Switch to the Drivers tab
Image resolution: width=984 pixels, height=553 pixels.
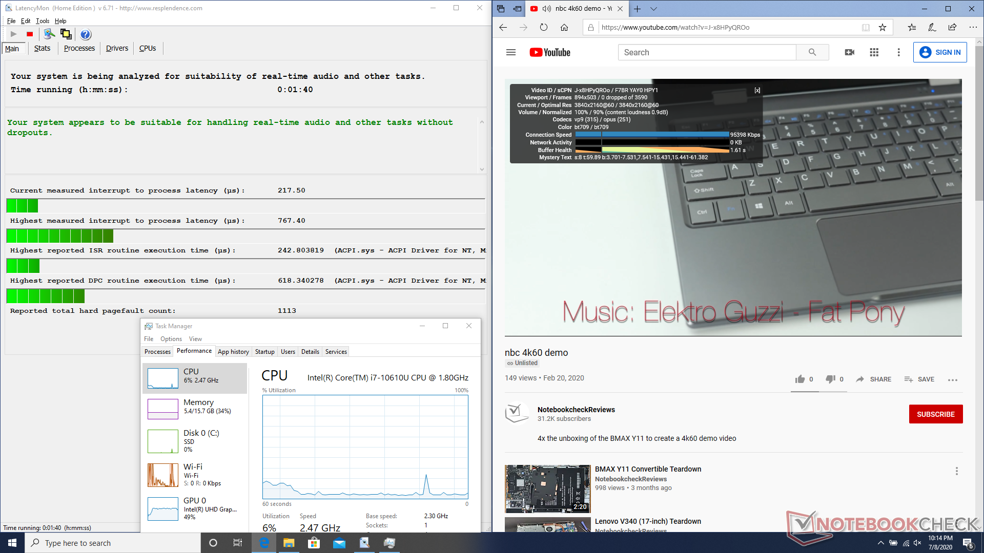[117, 48]
